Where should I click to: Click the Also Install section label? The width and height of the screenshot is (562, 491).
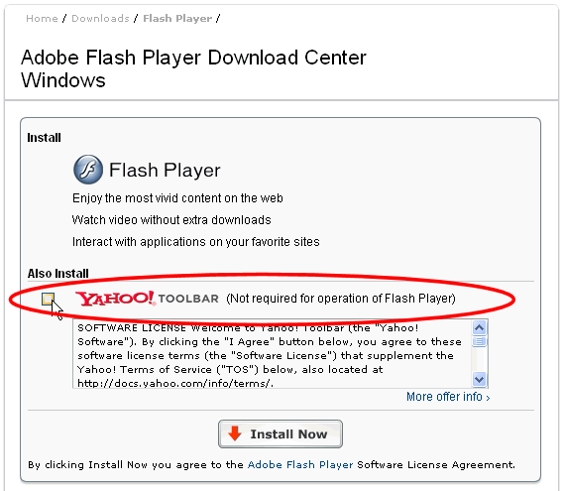[58, 274]
